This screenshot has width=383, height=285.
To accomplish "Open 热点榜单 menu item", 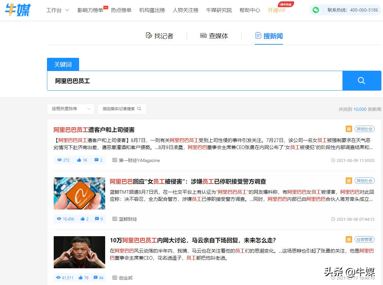I will click(121, 10).
